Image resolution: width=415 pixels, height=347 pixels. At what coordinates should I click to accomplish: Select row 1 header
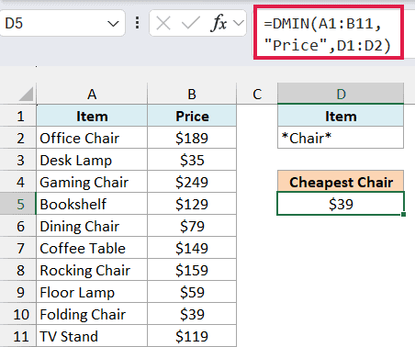[18, 116]
